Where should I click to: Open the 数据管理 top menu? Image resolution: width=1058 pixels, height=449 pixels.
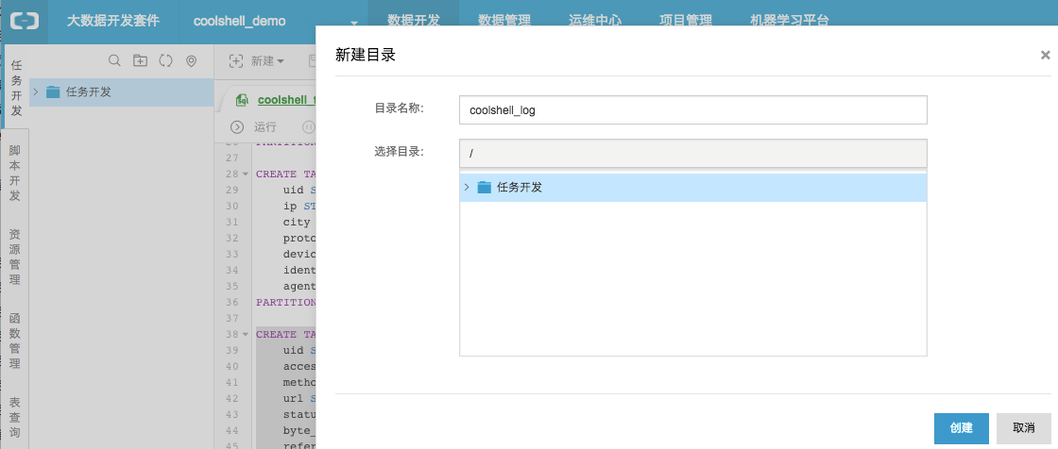[x=504, y=20]
